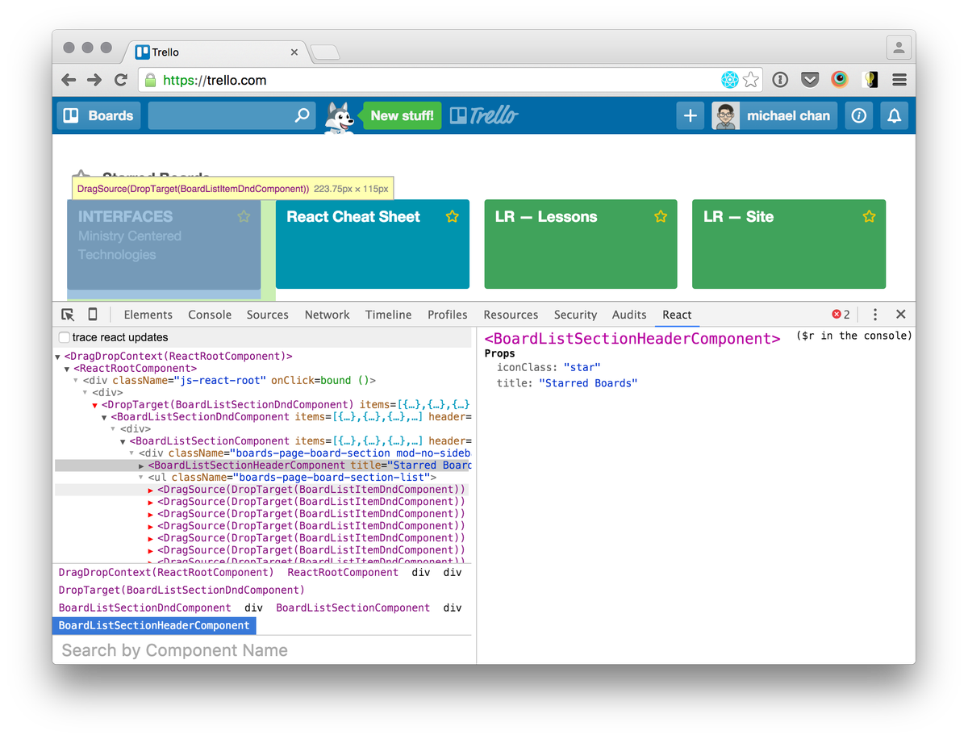The height and width of the screenshot is (739, 968).
Task: Open the Security tab
Action: click(575, 315)
